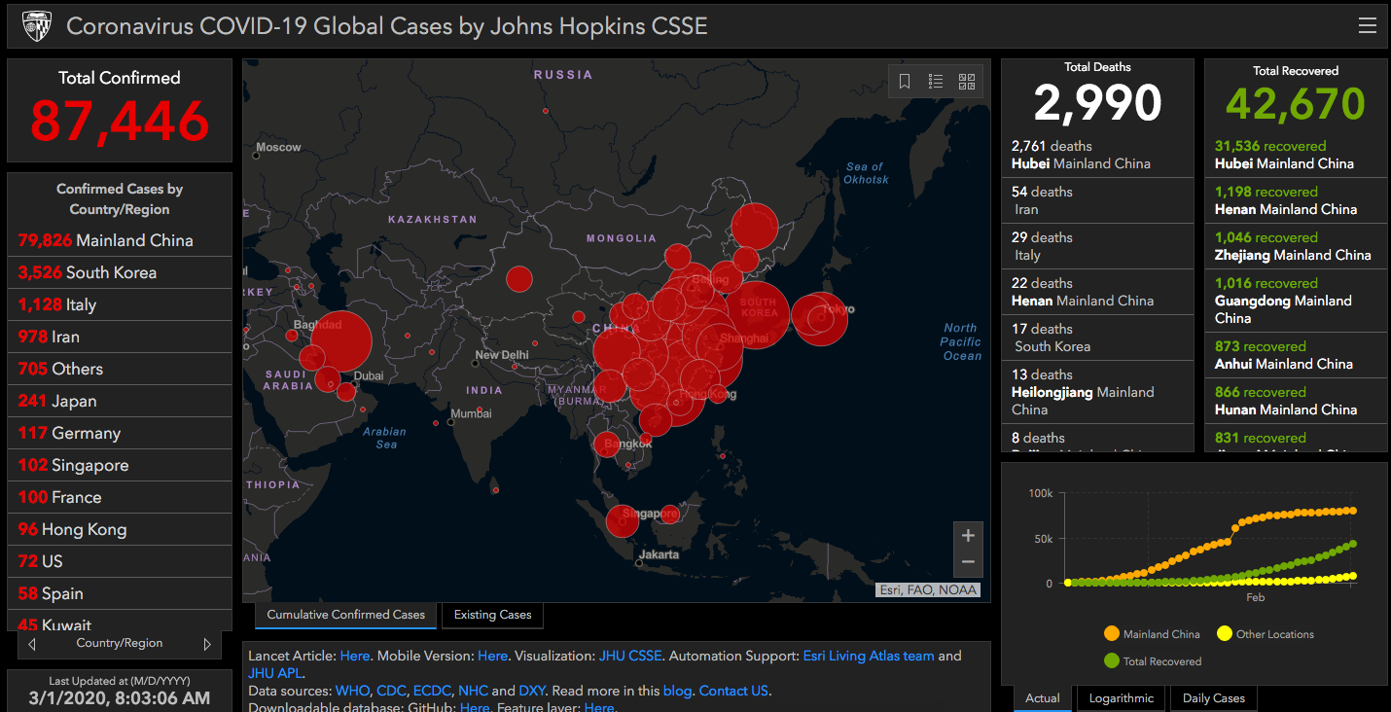Open the Esri Living Atlas team link
Screen dimensions: 1391x712
[868, 656]
